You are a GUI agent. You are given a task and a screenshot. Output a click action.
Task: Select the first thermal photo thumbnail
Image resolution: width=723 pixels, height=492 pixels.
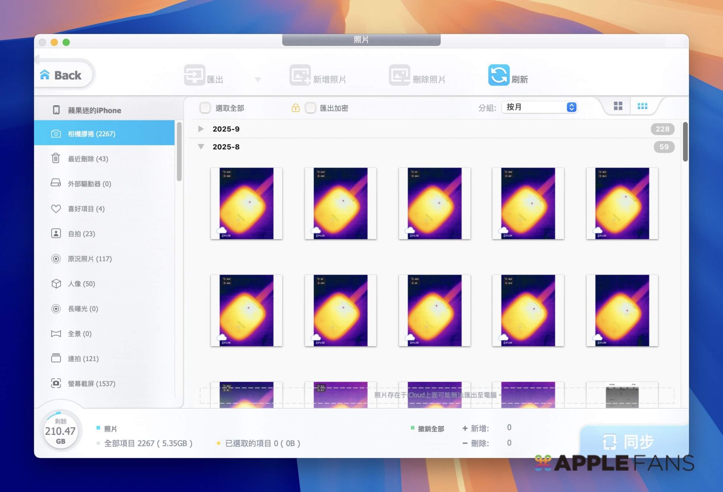(x=246, y=204)
